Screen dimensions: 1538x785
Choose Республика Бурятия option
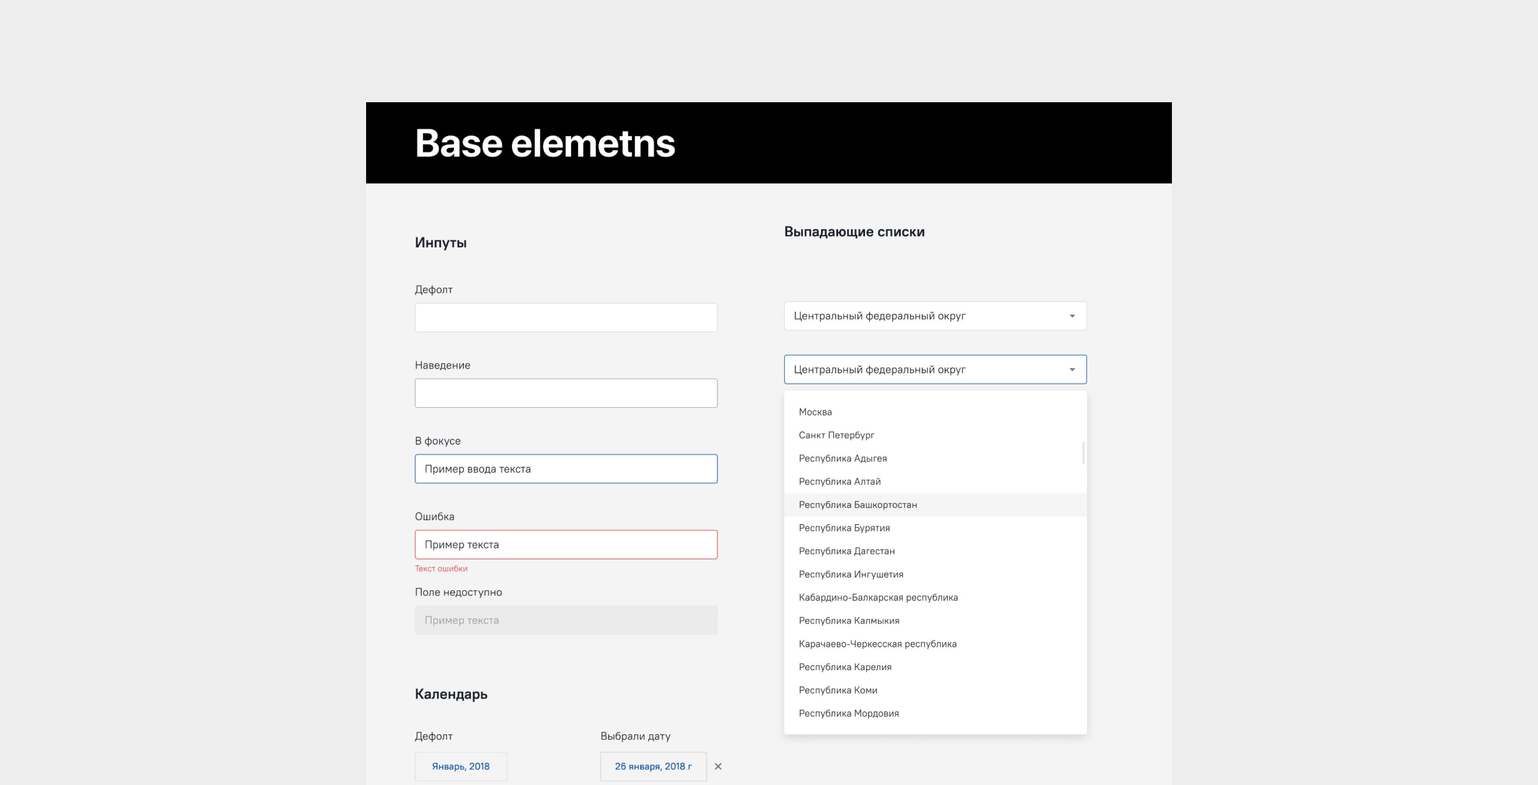[x=844, y=528]
